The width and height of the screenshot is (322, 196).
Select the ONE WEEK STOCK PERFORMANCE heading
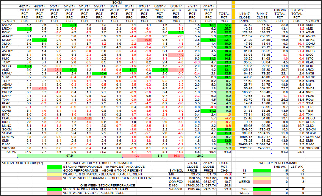(107, 185)
